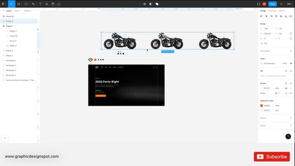
Task: Toggle constrain proportions lock
Action: pyautogui.click(x=291, y=34)
